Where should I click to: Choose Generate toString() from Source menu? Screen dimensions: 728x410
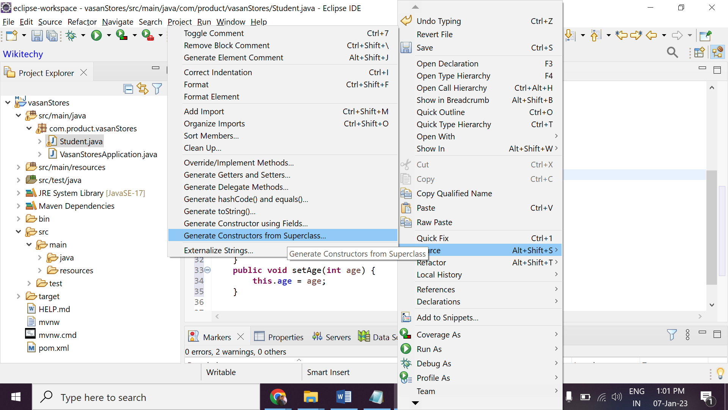[x=220, y=211]
